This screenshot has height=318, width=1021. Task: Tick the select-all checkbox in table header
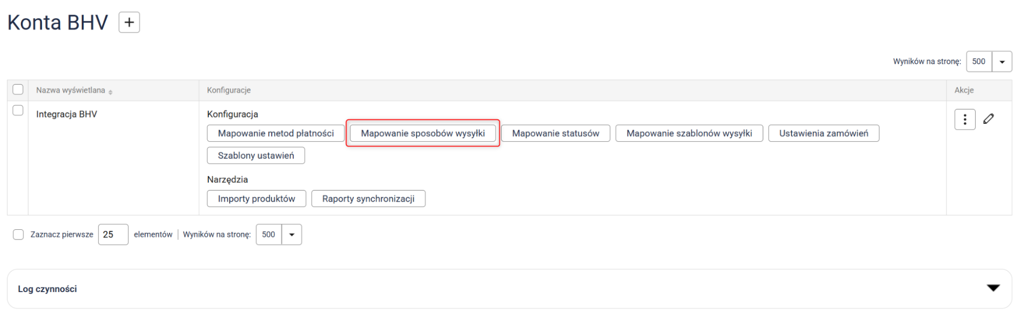(18, 90)
